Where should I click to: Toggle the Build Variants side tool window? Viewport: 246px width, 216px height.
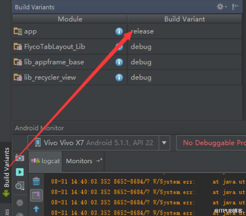6,172
